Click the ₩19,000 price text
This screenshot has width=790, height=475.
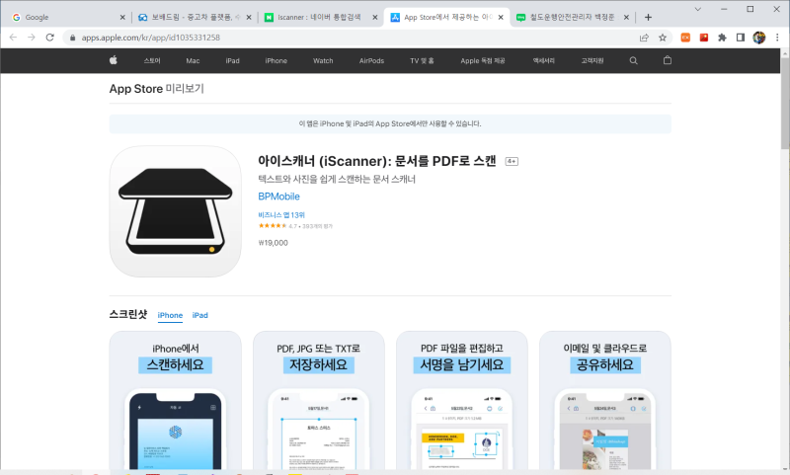(274, 243)
